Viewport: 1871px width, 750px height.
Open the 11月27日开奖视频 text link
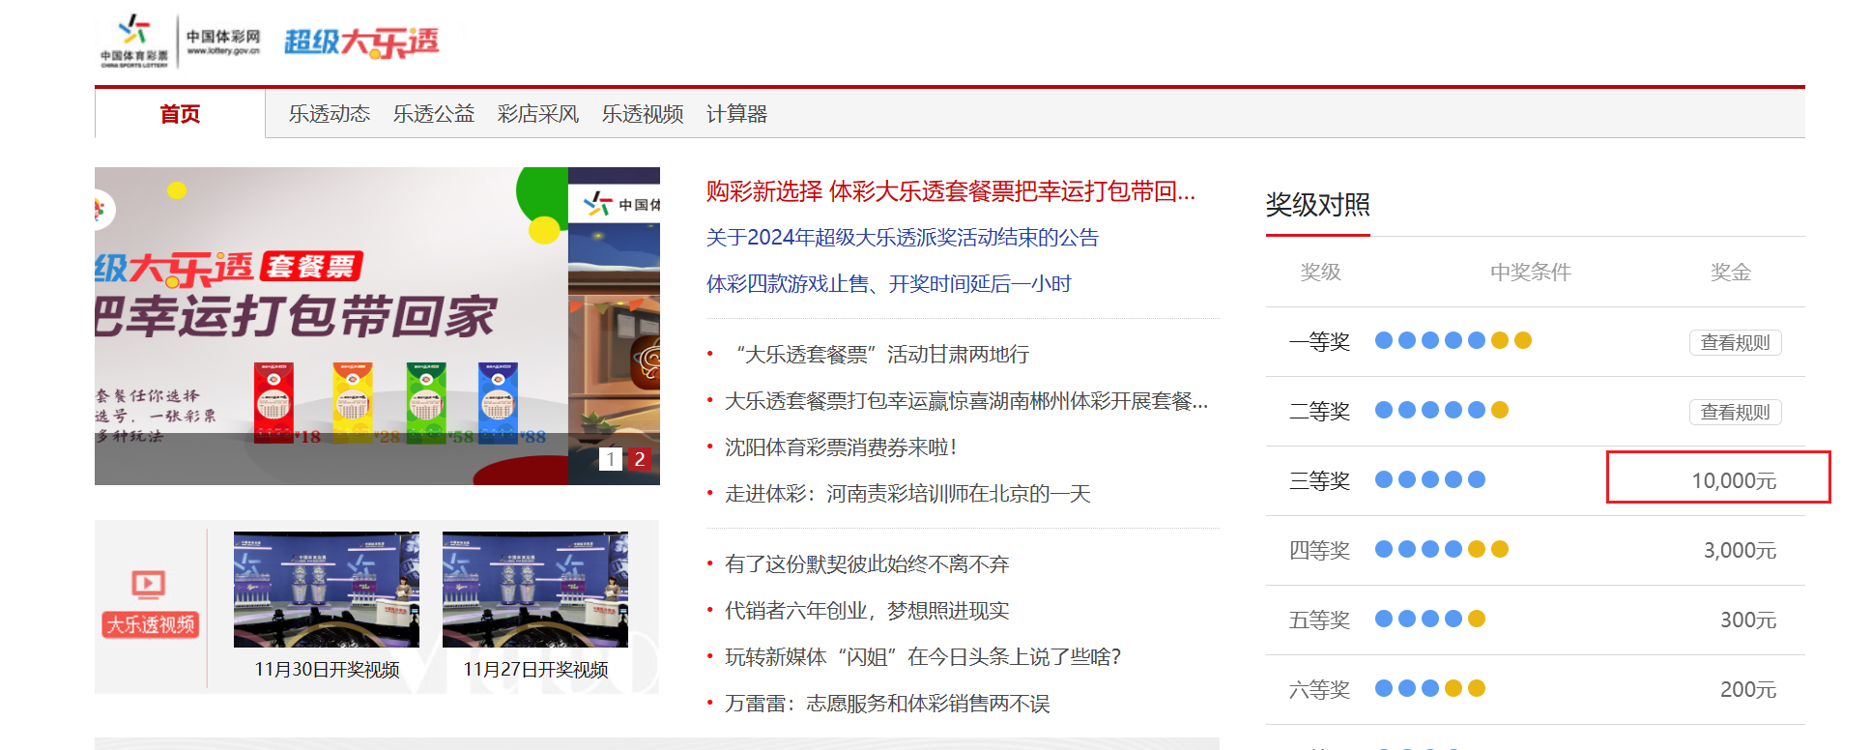tap(535, 670)
